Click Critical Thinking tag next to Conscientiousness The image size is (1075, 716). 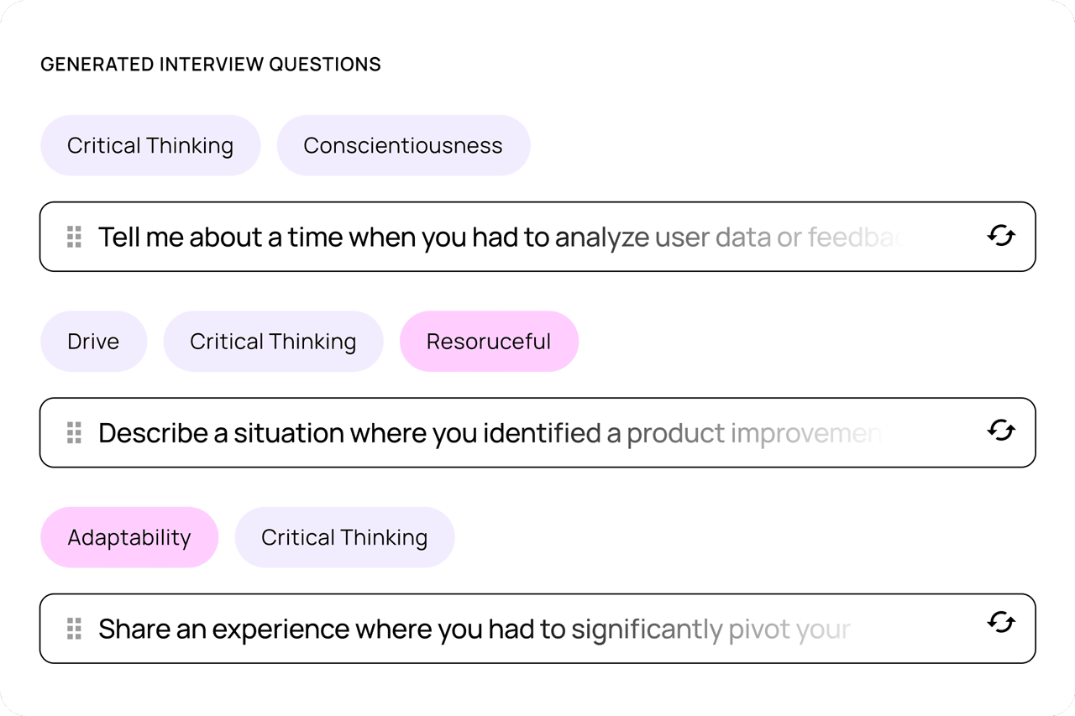pyautogui.click(x=150, y=146)
